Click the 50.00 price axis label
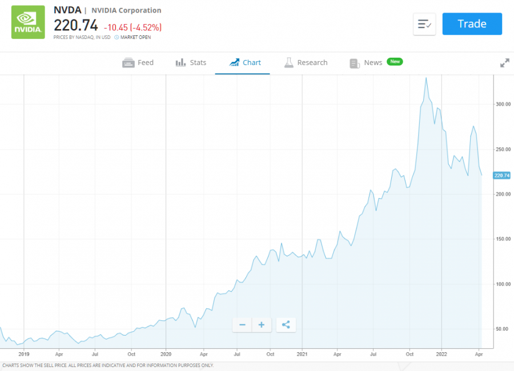Image resolution: width=514 pixels, height=371 pixels. 502,329
